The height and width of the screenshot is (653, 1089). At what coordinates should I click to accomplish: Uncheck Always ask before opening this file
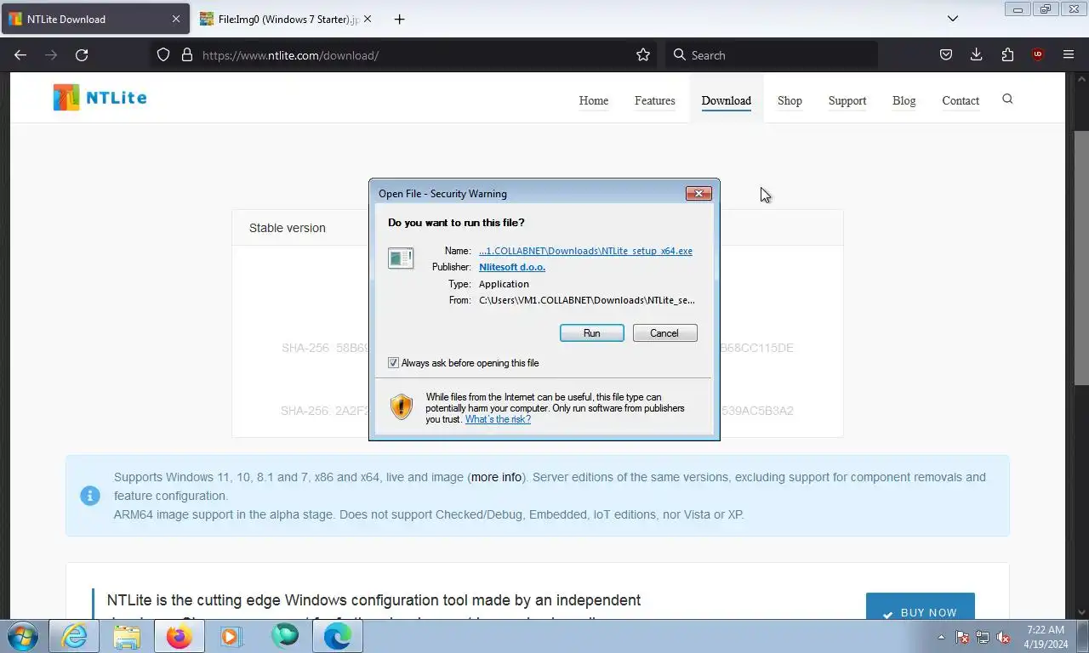393,363
